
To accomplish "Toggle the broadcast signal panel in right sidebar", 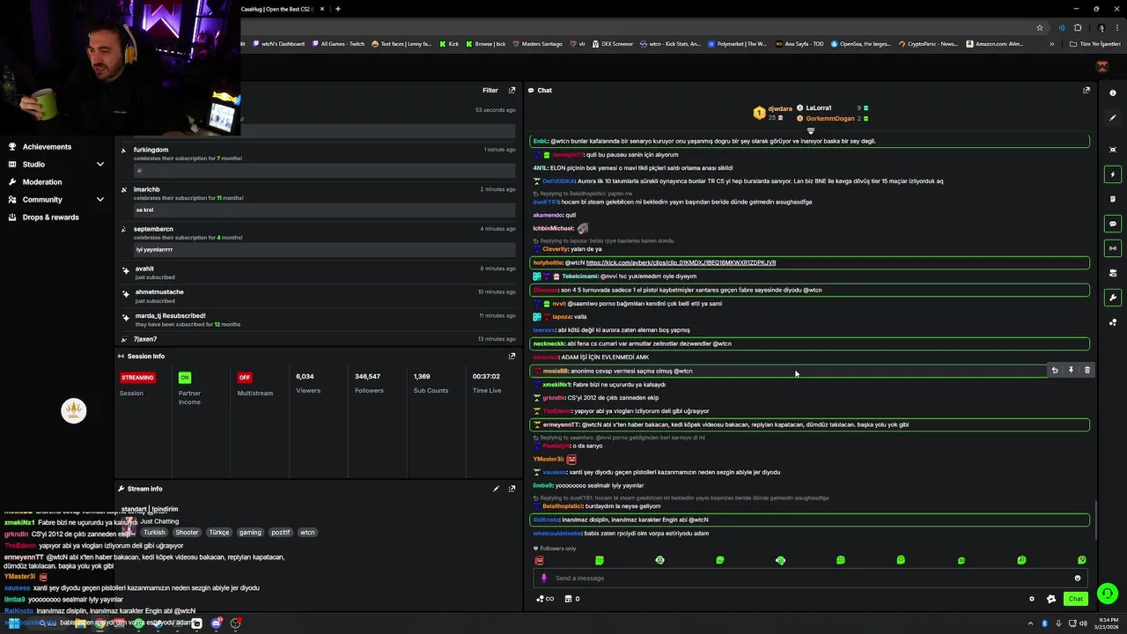I will (x=1113, y=248).
